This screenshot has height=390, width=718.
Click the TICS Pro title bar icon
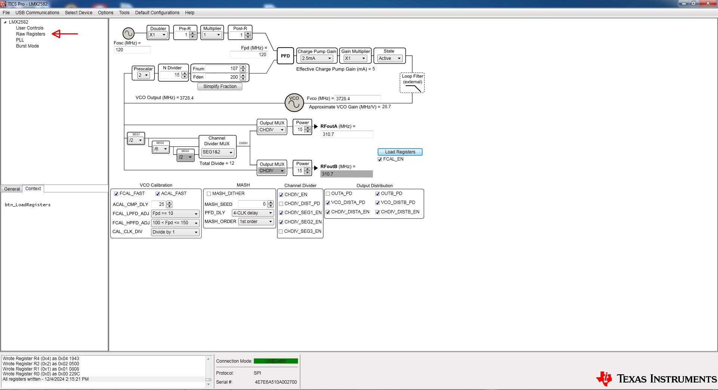coord(3,4)
